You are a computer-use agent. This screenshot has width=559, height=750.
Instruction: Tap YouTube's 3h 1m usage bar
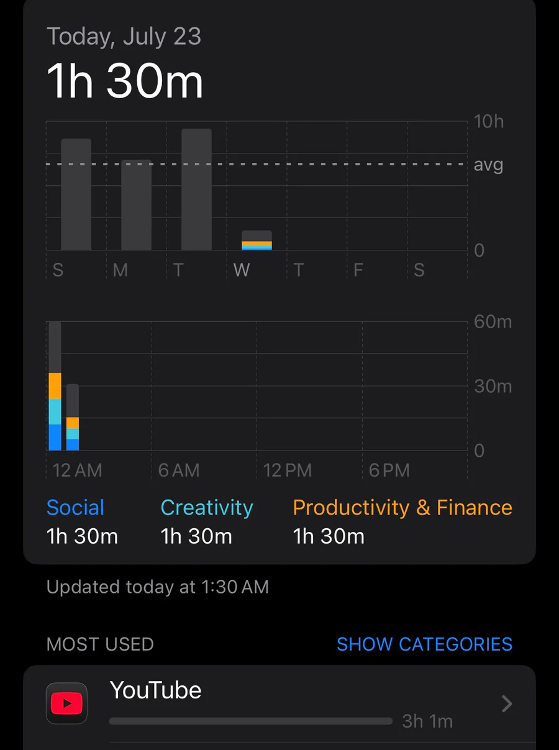(251, 721)
